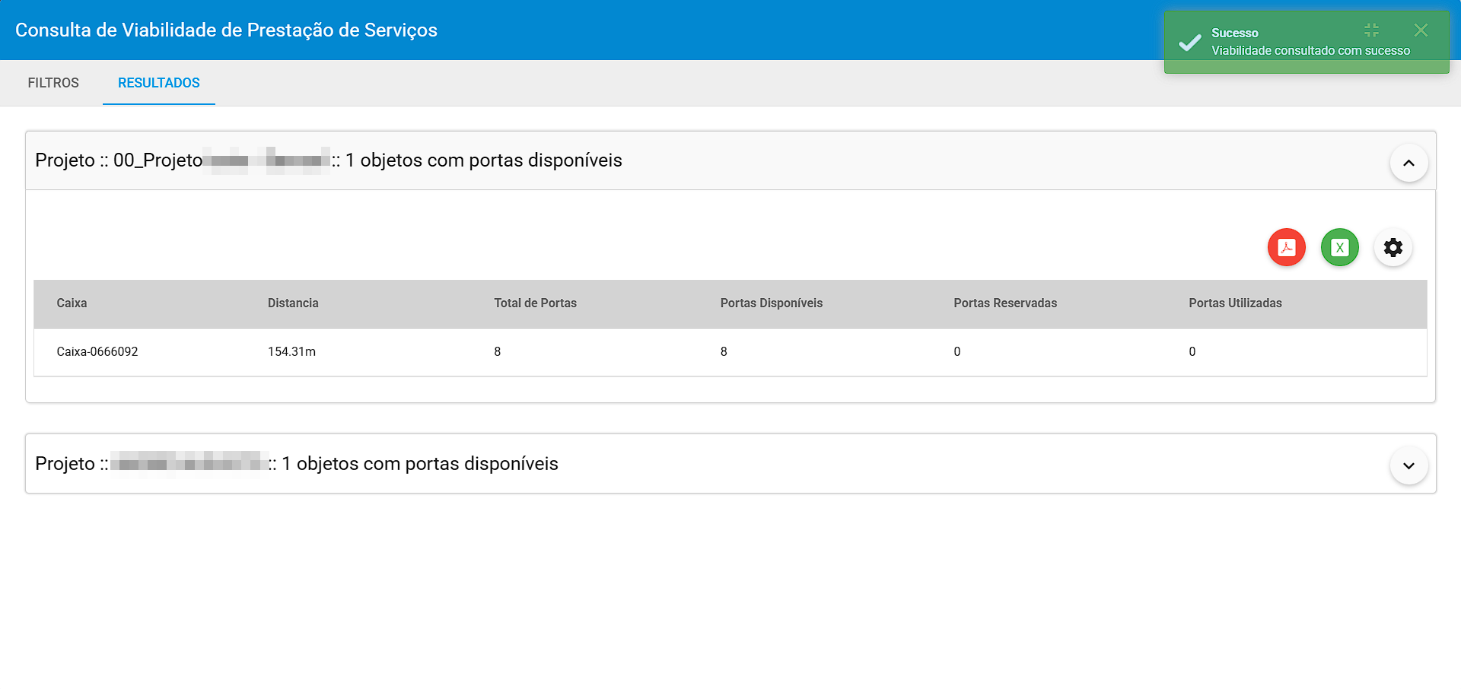Sort by the Caixa column header
Image resolution: width=1461 pixels, height=689 pixels.
coord(72,303)
